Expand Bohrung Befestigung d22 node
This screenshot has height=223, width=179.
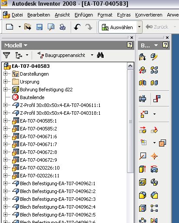(5, 90)
